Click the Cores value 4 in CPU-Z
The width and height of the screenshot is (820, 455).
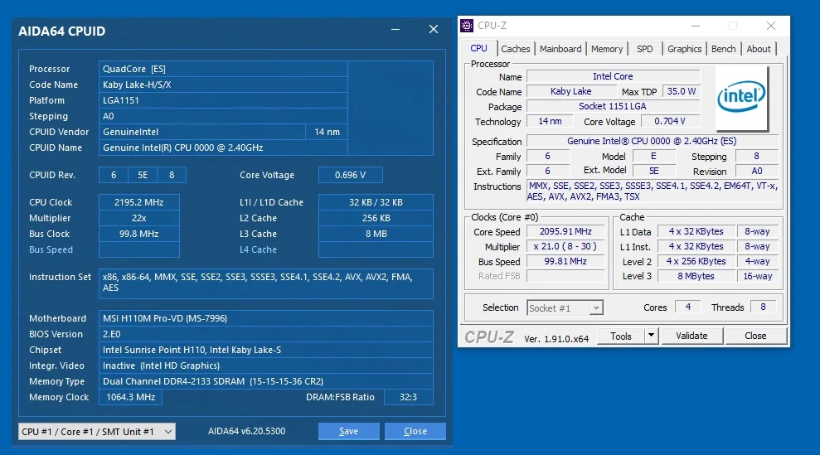coord(688,307)
